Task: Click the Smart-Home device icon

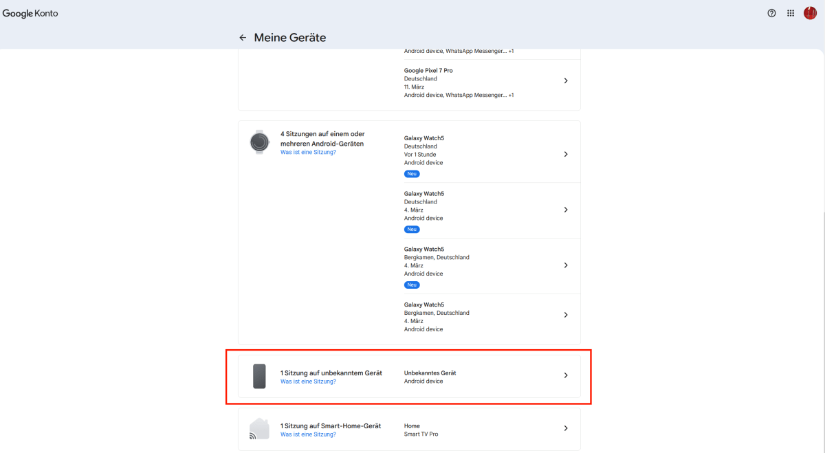Action: 259,429
